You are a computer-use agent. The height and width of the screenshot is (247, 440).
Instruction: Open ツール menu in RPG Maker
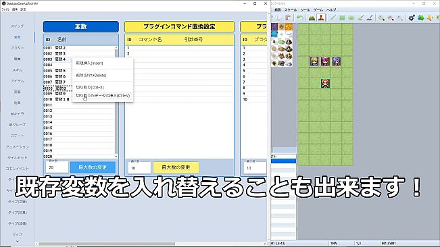305,10
